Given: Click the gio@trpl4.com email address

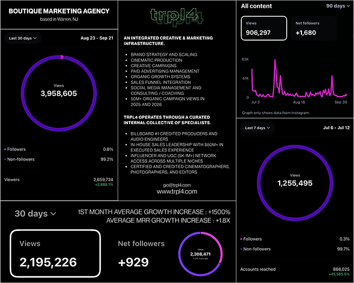Looking at the screenshot, I should coord(177,185).
